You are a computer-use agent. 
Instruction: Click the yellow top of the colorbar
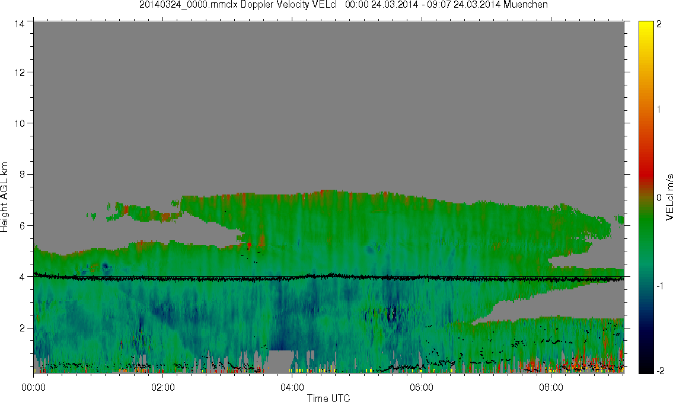(646, 27)
